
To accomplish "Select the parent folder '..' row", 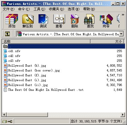I will click(x=64, y=46).
